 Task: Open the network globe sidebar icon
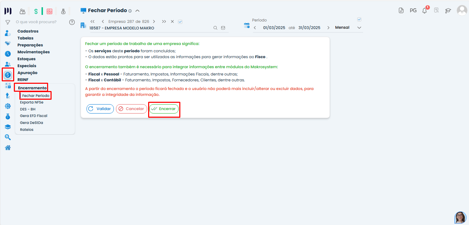pos(8,106)
